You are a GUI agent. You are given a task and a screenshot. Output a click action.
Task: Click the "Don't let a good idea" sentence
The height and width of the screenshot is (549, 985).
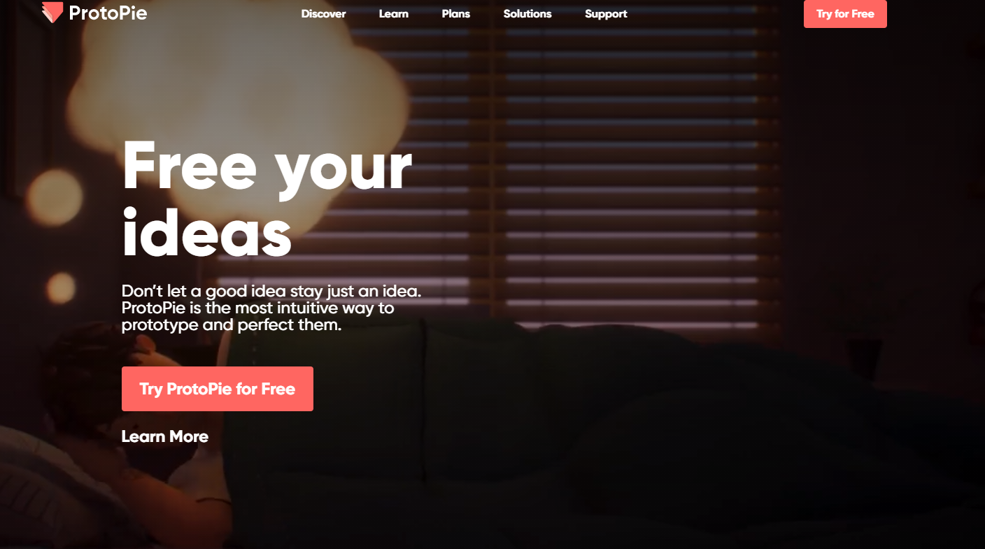tap(271, 291)
